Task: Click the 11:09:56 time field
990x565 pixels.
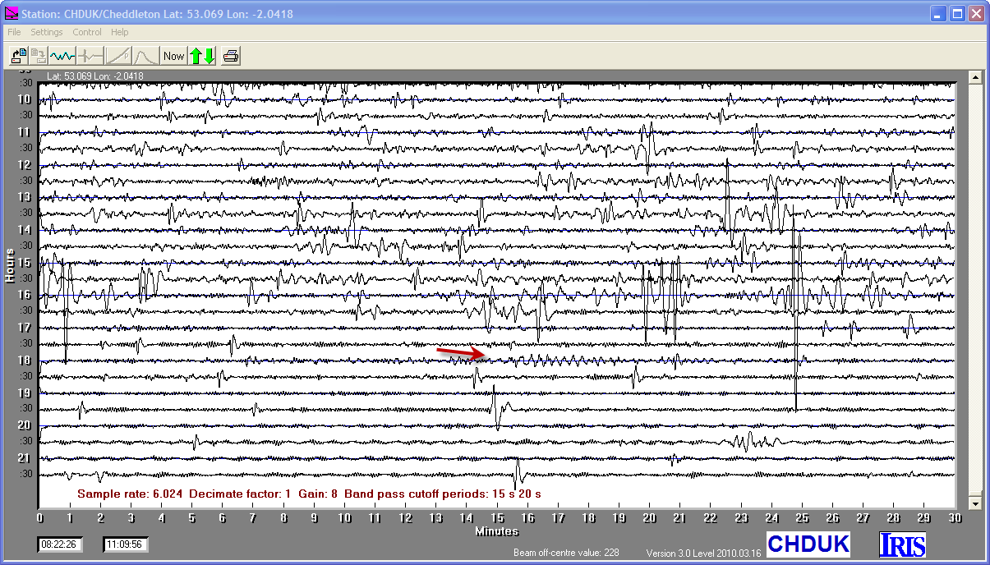Action: click(x=125, y=544)
